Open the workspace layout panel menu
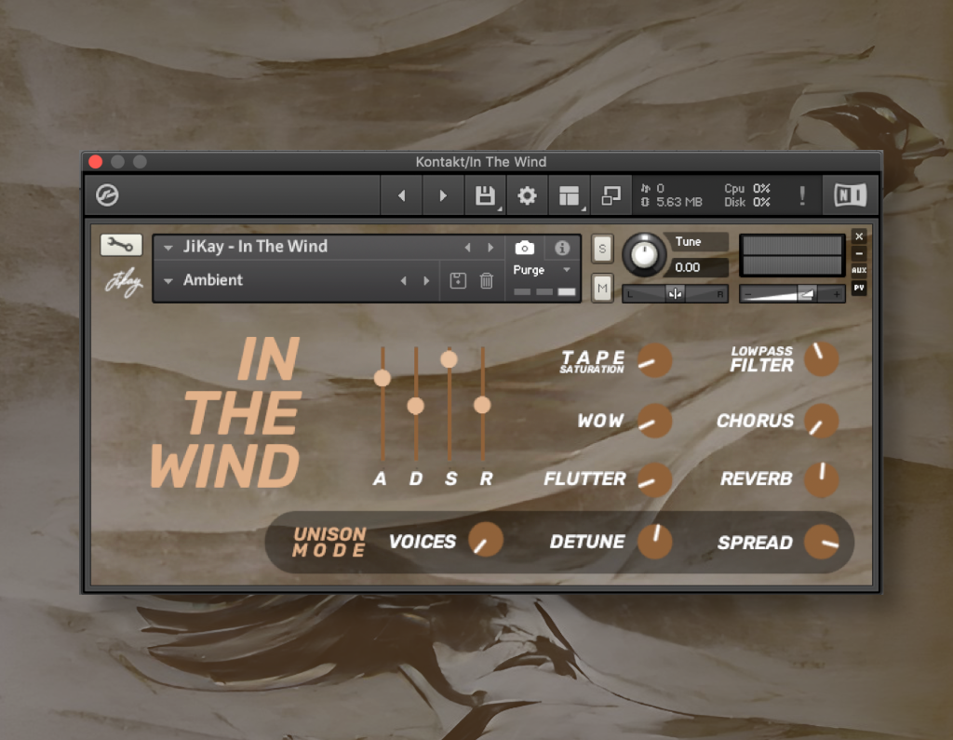Image resolution: width=953 pixels, height=740 pixels. 569,195
